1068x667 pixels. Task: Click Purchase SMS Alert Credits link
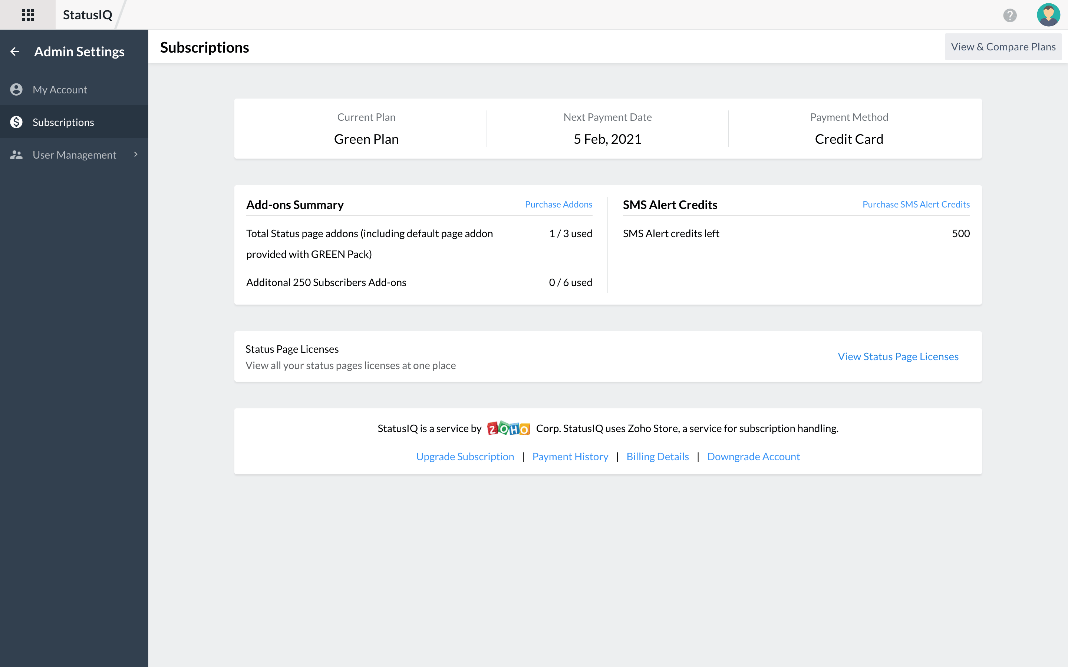915,205
